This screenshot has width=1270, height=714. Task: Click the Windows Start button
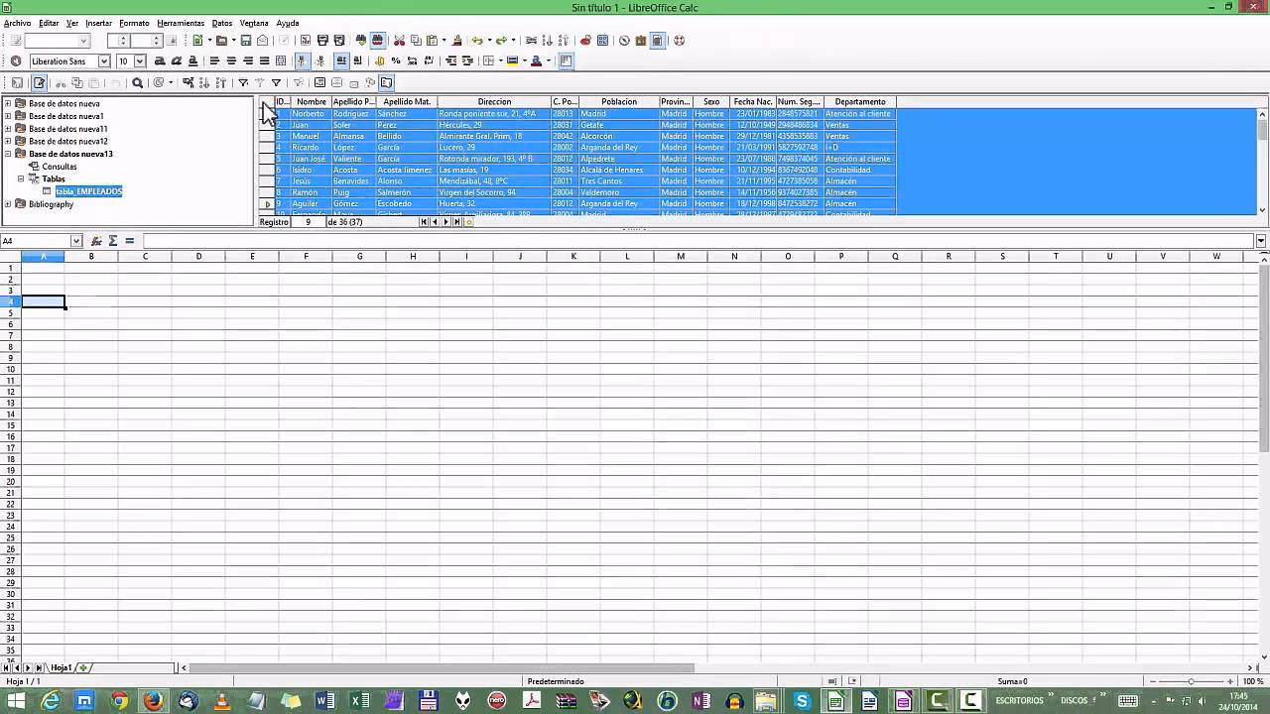click(16, 701)
